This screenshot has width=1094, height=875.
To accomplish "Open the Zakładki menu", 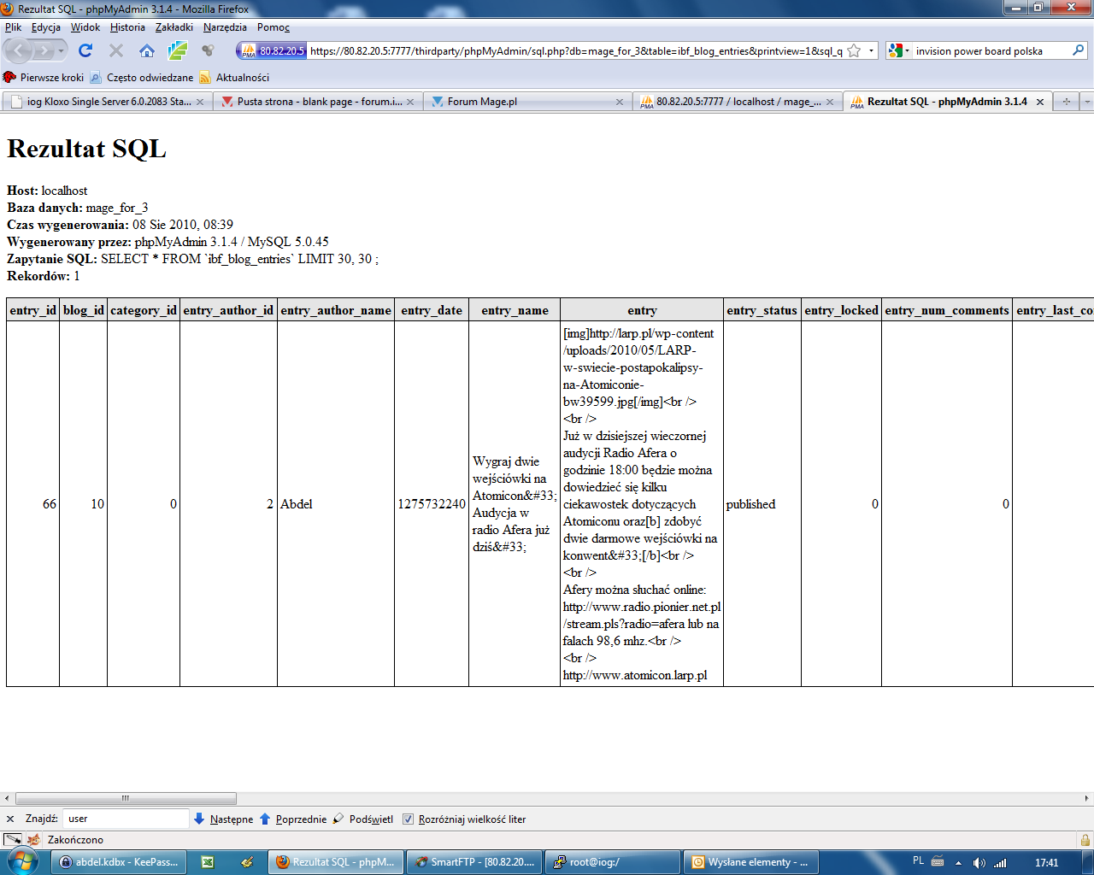I will pyautogui.click(x=174, y=27).
